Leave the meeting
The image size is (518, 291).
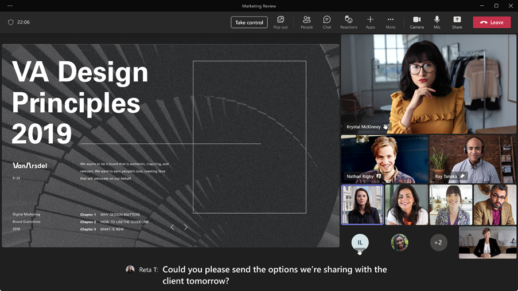[492, 22]
